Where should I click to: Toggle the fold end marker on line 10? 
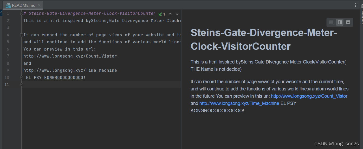pyautogui.click(x=22, y=77)
